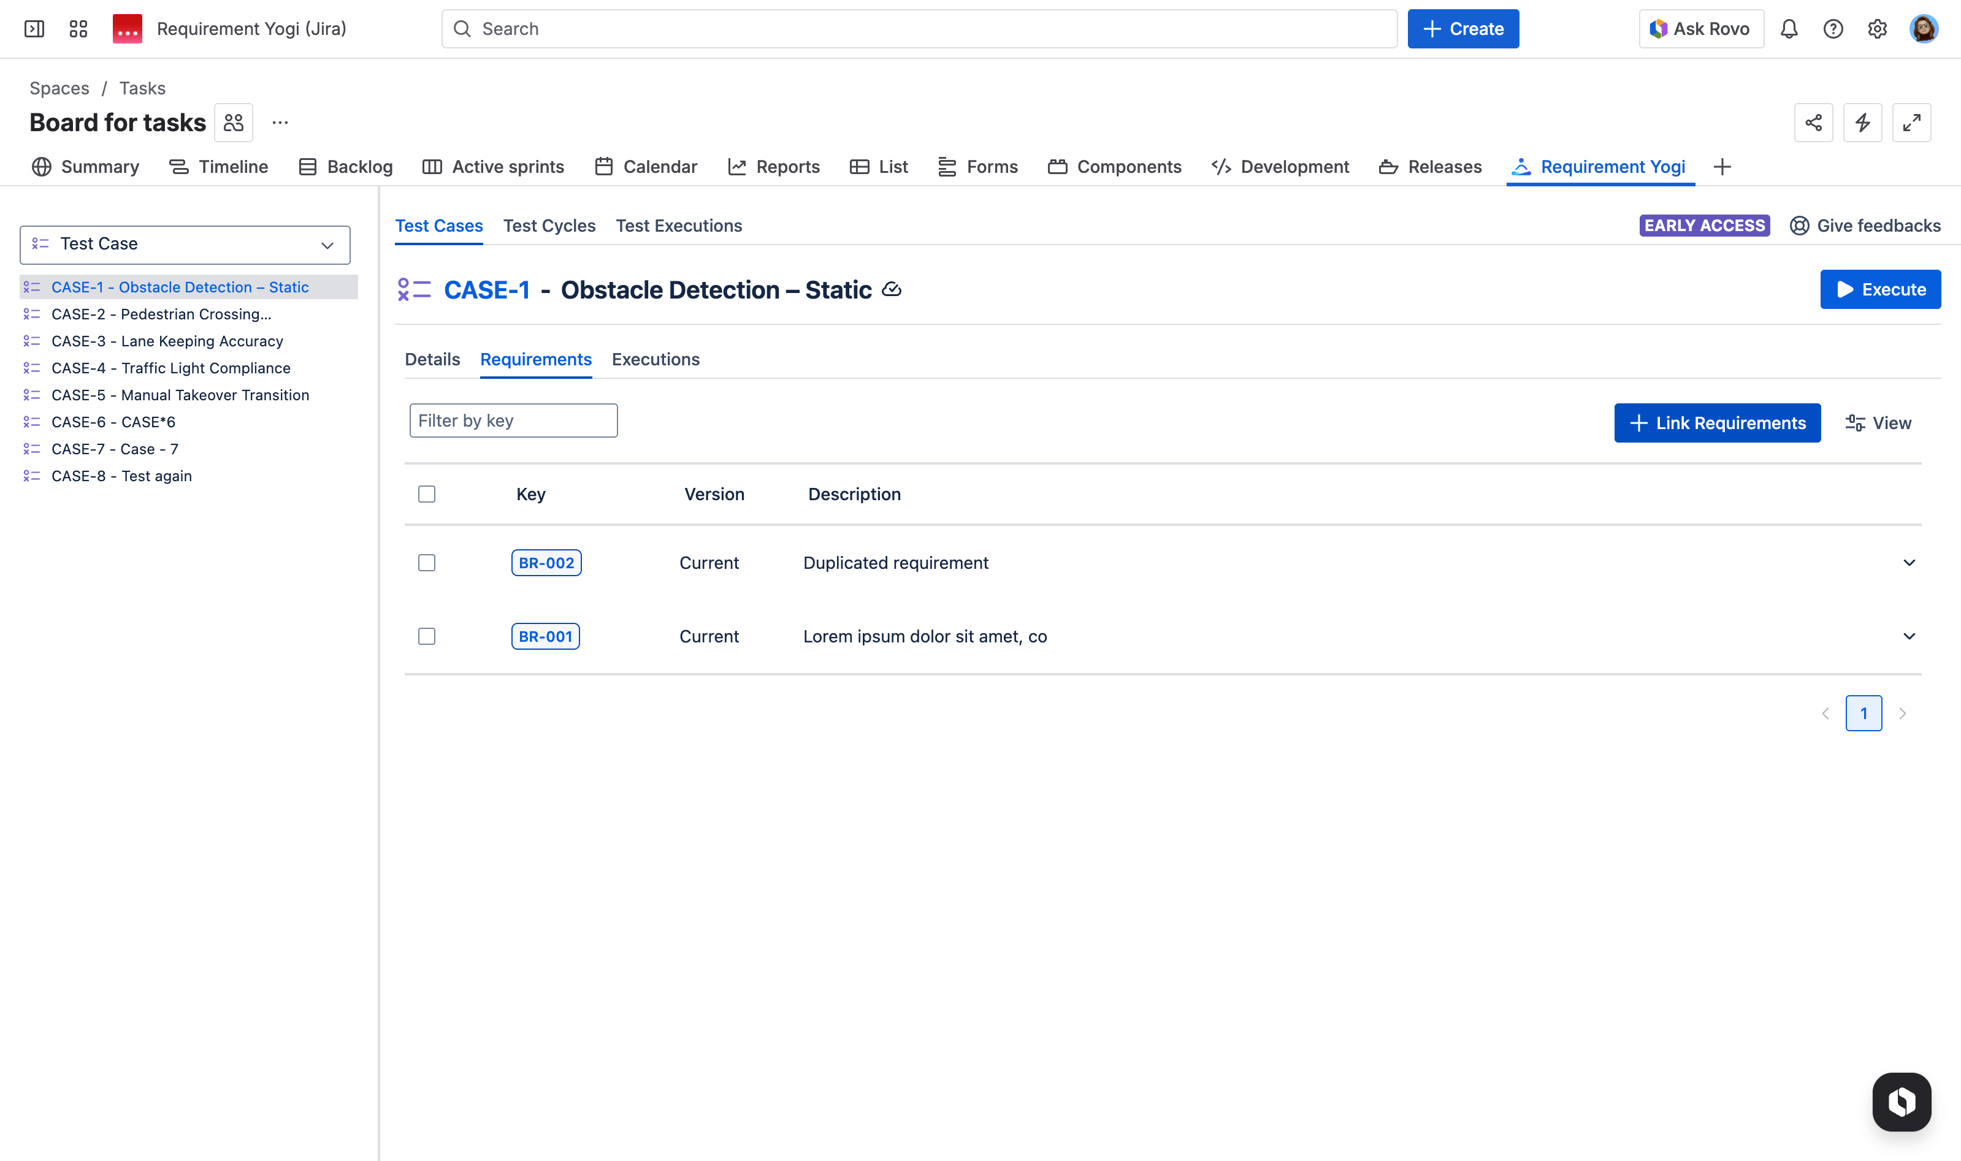Expand the BR-002 requirement row
This screenshot has height=1161, width=1961.
1908,563
